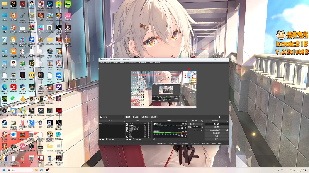Open the OBS Settings button in Controls
The width and height of the screenshot is (309, 173).
[x=217, y=136]
